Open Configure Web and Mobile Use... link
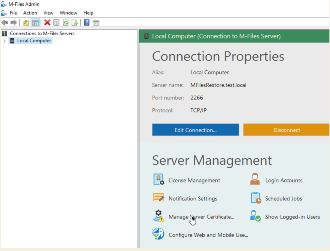The width and height of the screenshot is (330, 251). click(208, 235)
